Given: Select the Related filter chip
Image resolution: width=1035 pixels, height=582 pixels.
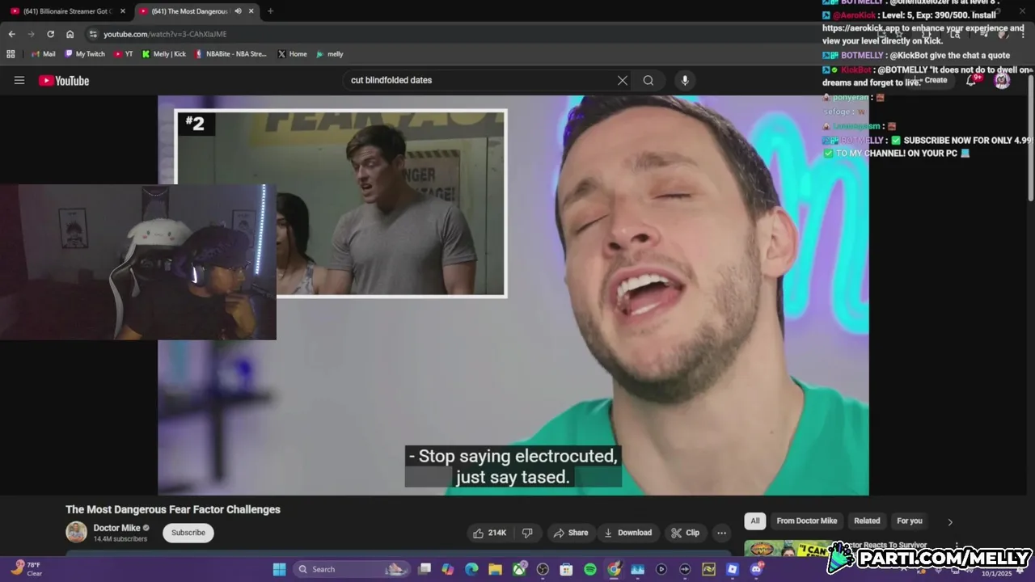Looking at the screenshot, I should click(867, 521).
